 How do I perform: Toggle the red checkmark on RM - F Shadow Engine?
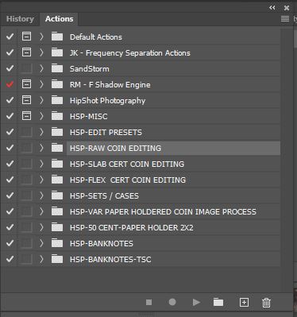coord(10,84)
